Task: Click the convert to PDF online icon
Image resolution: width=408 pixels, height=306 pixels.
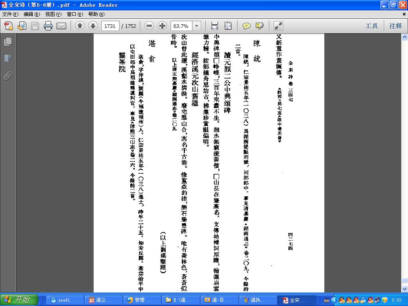Action: coord(9,26)
